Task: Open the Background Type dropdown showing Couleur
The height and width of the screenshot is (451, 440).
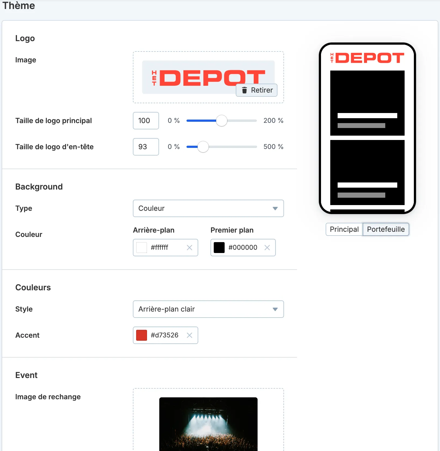Action: pyautogui.click(x=208, y=208)
